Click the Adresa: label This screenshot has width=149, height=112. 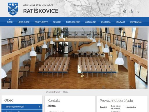coord(52,106)
